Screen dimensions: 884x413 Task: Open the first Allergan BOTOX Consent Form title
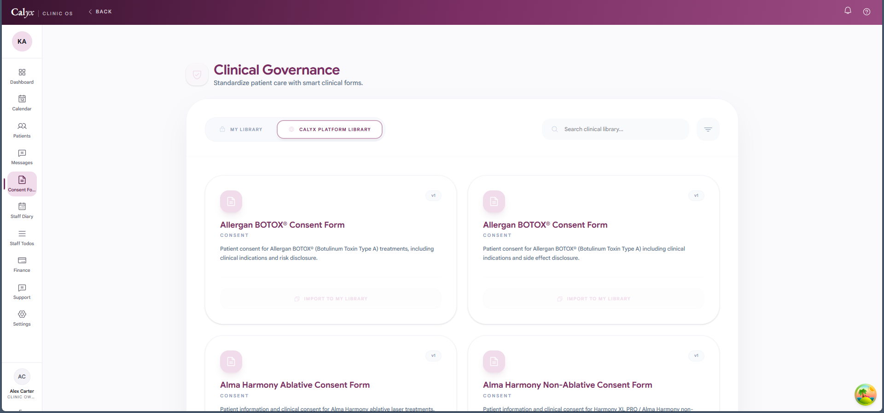coord(282,225)
